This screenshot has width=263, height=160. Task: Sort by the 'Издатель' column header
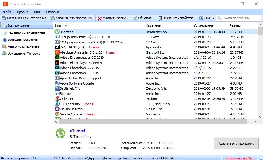[168, 25]
